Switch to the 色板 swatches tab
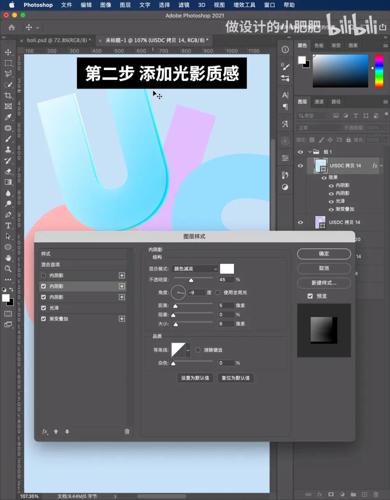Viewport: 390px width, 500px height. pyautogui.click(x=319, y=45)
